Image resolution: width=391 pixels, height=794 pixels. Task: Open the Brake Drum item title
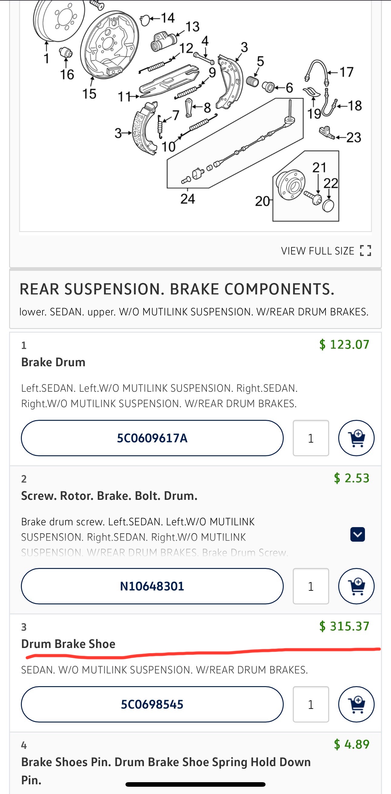(53, 362)
